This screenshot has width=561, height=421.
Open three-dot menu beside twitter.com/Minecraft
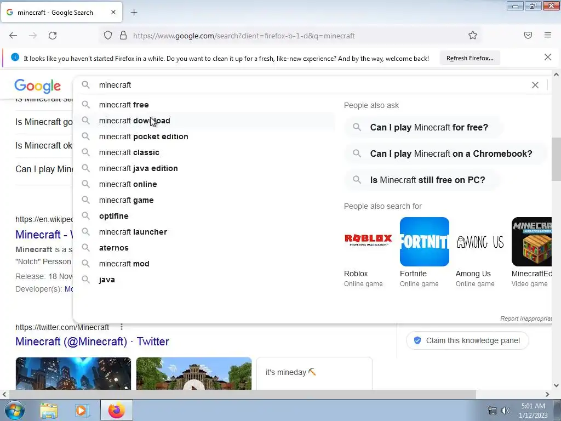tap(122, 327)
